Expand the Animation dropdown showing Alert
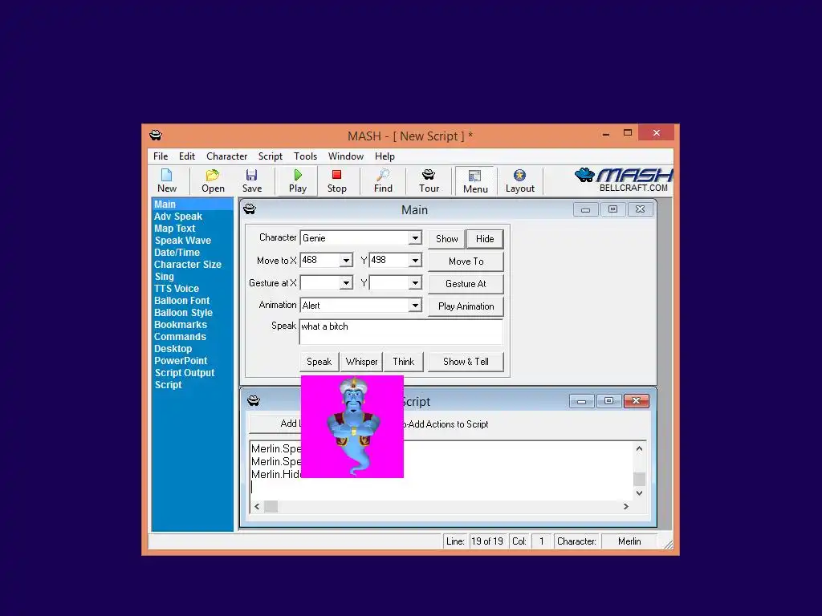The image size is (822, 616). (415, 306)
